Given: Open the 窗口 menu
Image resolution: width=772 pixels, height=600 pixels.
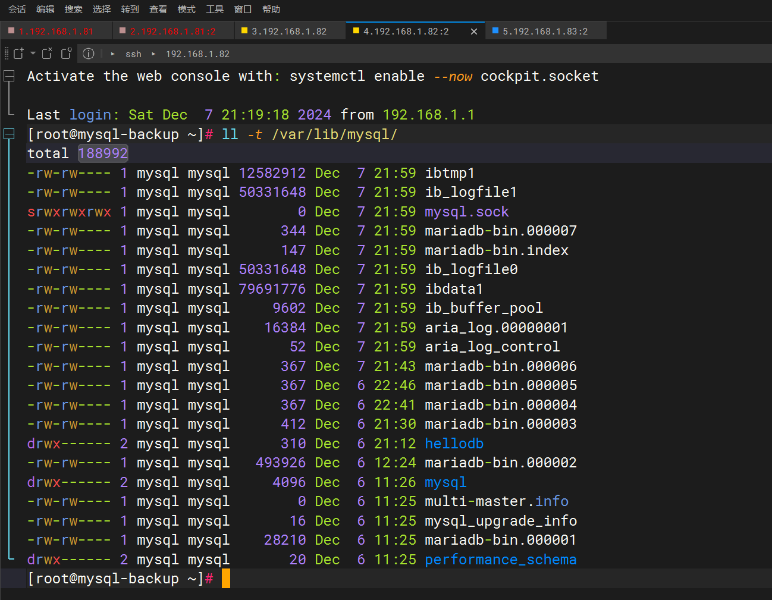Looking at the screenshot, I should 243,9.
